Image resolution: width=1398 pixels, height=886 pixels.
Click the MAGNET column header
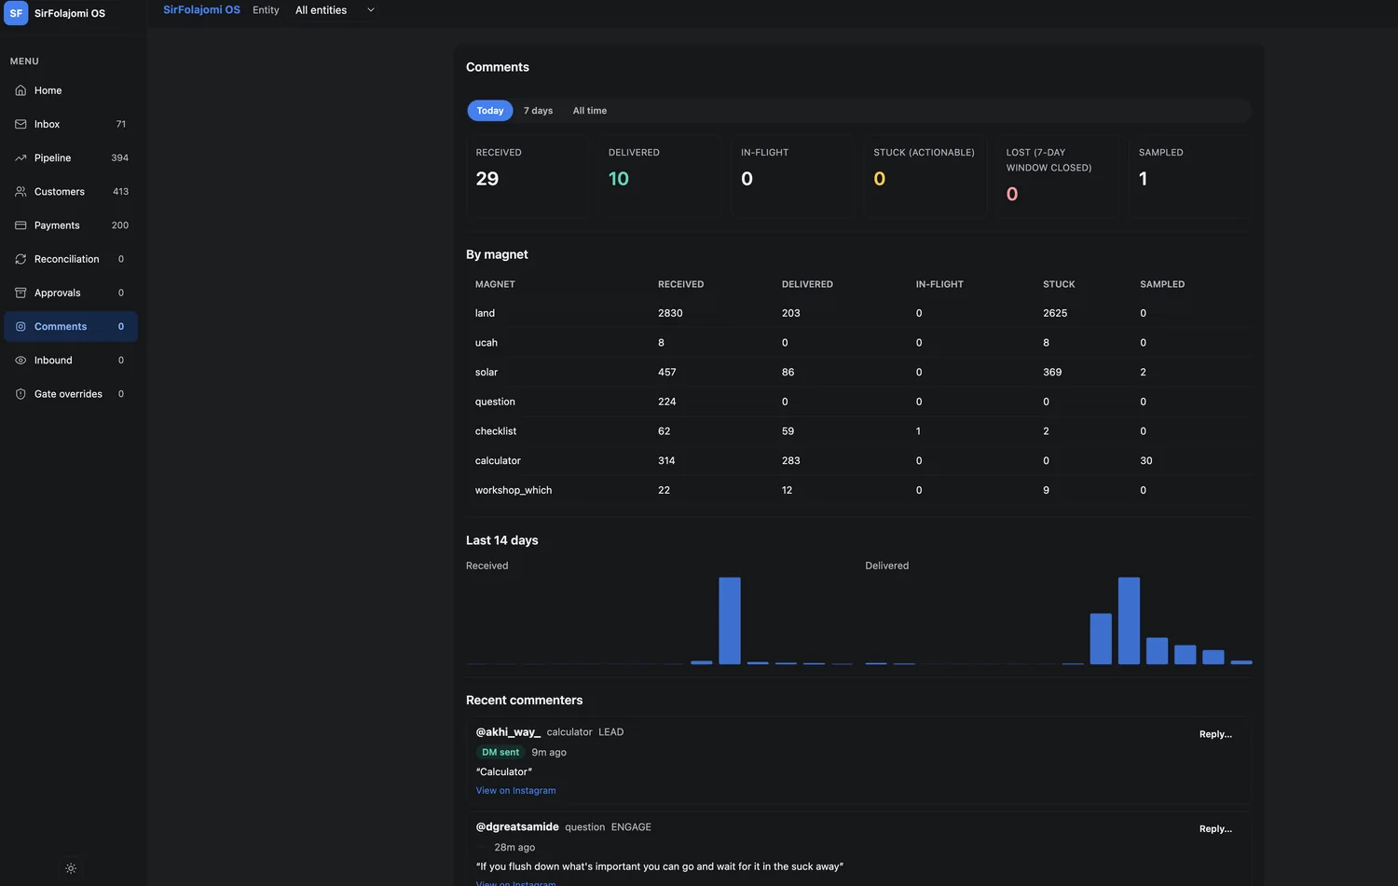[495, 284]
